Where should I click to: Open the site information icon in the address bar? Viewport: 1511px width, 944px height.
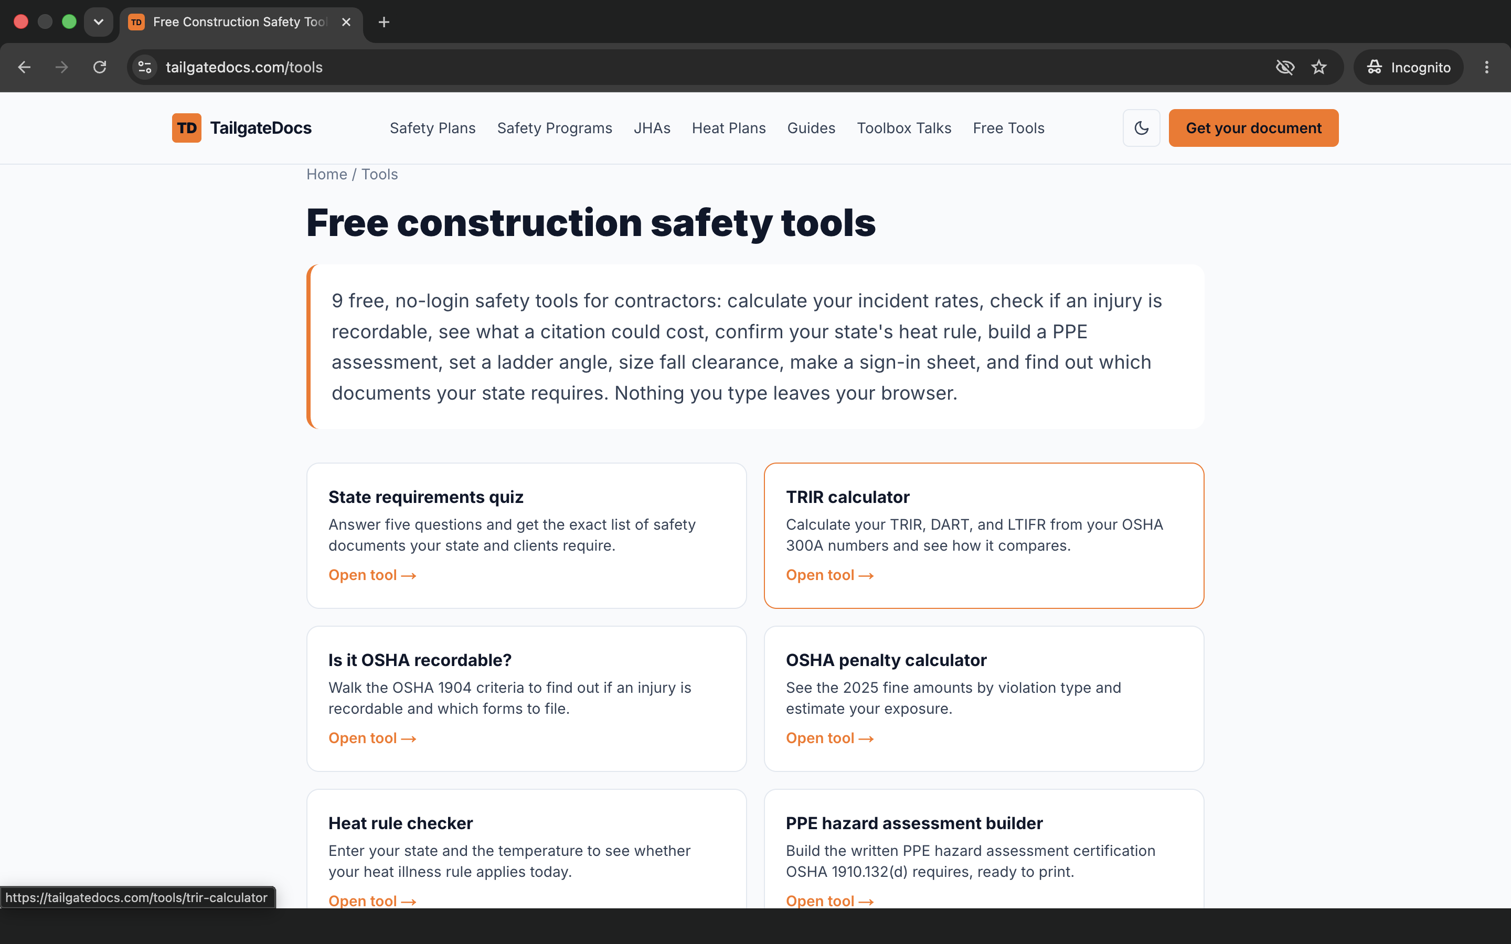pyautogui.click(x=145, y=67)
